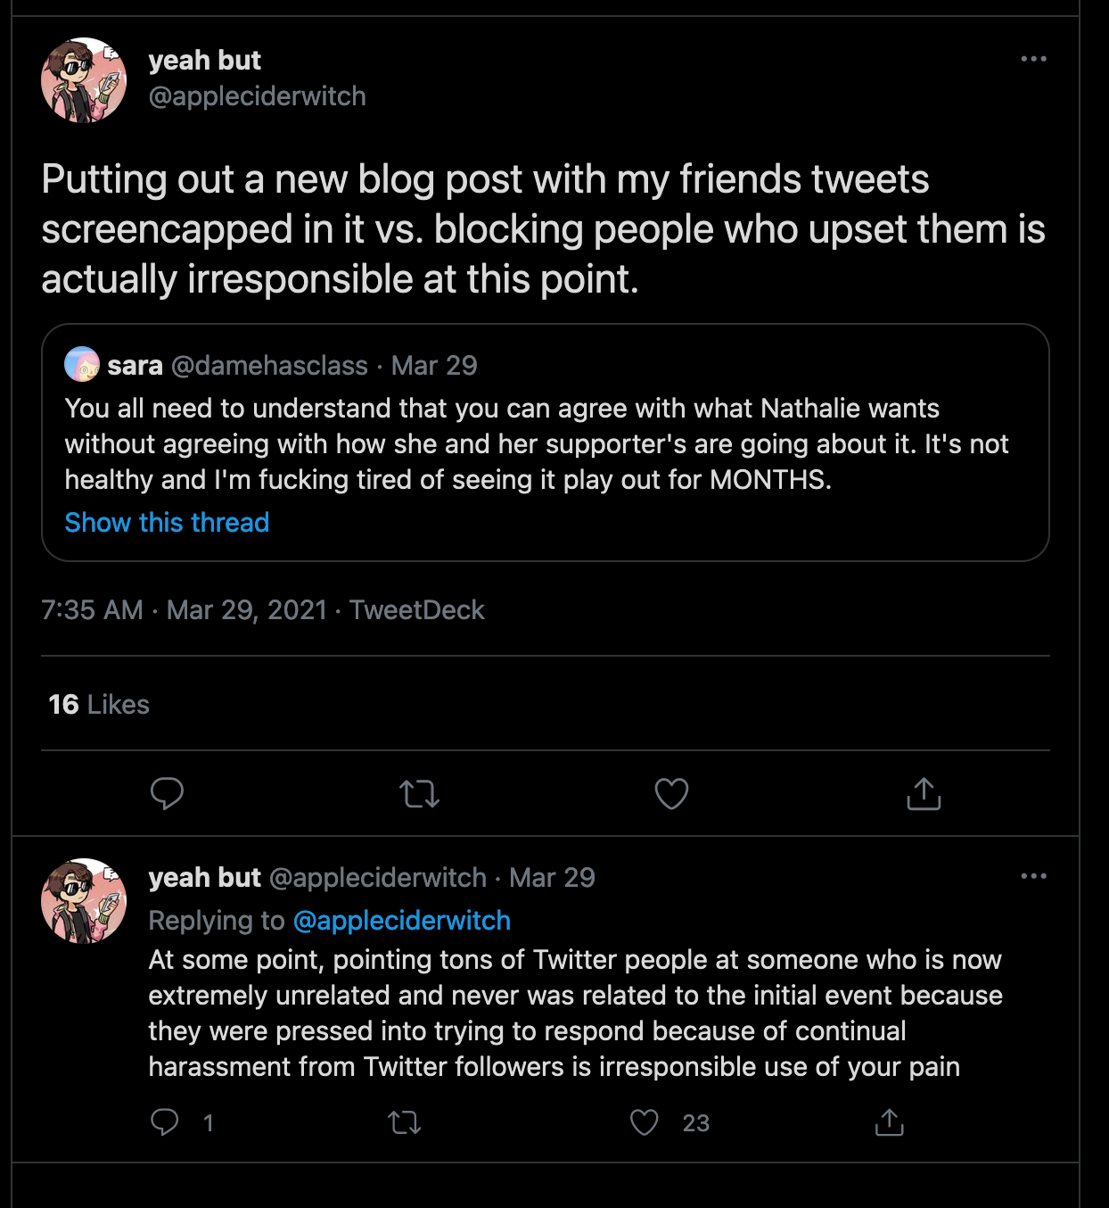Reply to the main tweet

point(167,793)
